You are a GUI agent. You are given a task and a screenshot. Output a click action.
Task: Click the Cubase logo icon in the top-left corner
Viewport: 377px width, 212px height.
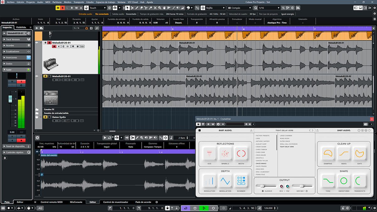point(3,2)
